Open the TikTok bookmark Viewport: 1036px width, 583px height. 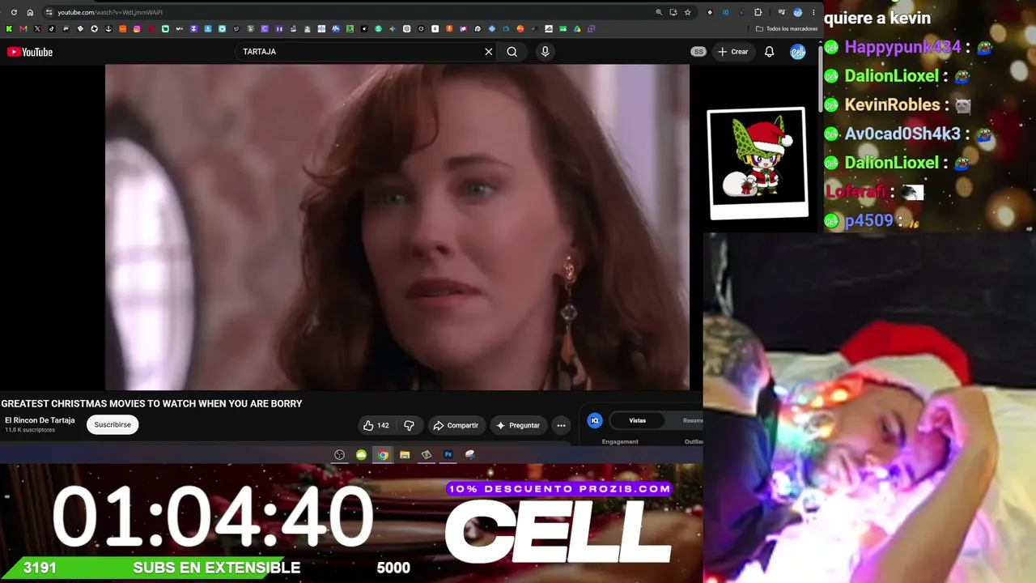click(51, 29)
